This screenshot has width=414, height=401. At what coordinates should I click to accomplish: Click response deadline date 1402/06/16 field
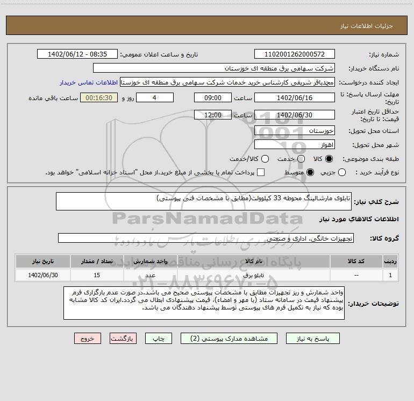point(295,97)
